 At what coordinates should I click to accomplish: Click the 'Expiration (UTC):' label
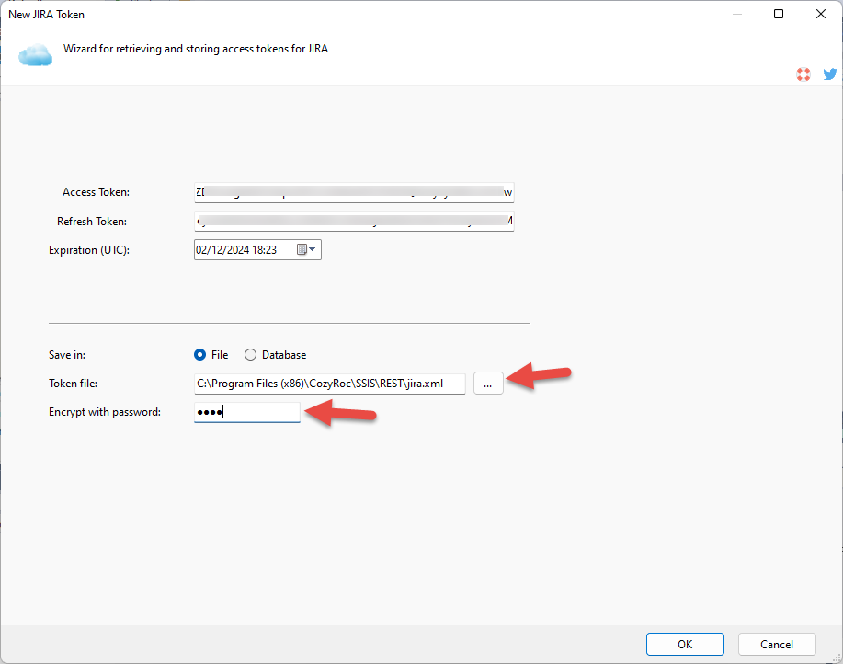click(x=89, y=250)
